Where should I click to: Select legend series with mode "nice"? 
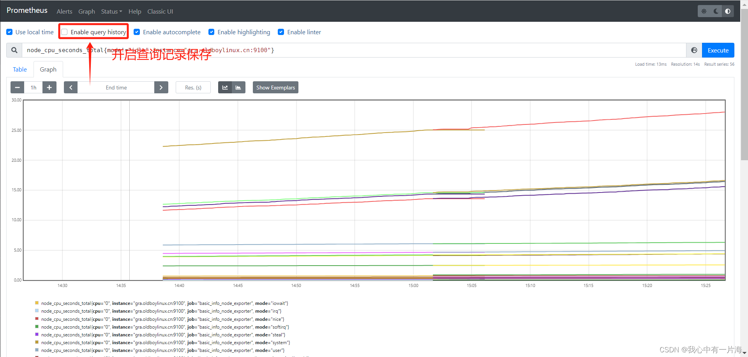tap(163, 319)
